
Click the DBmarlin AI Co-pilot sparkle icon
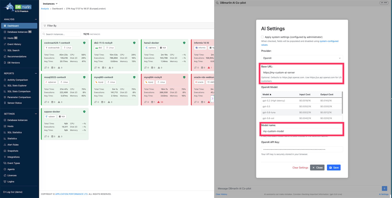tap(217, 3)
